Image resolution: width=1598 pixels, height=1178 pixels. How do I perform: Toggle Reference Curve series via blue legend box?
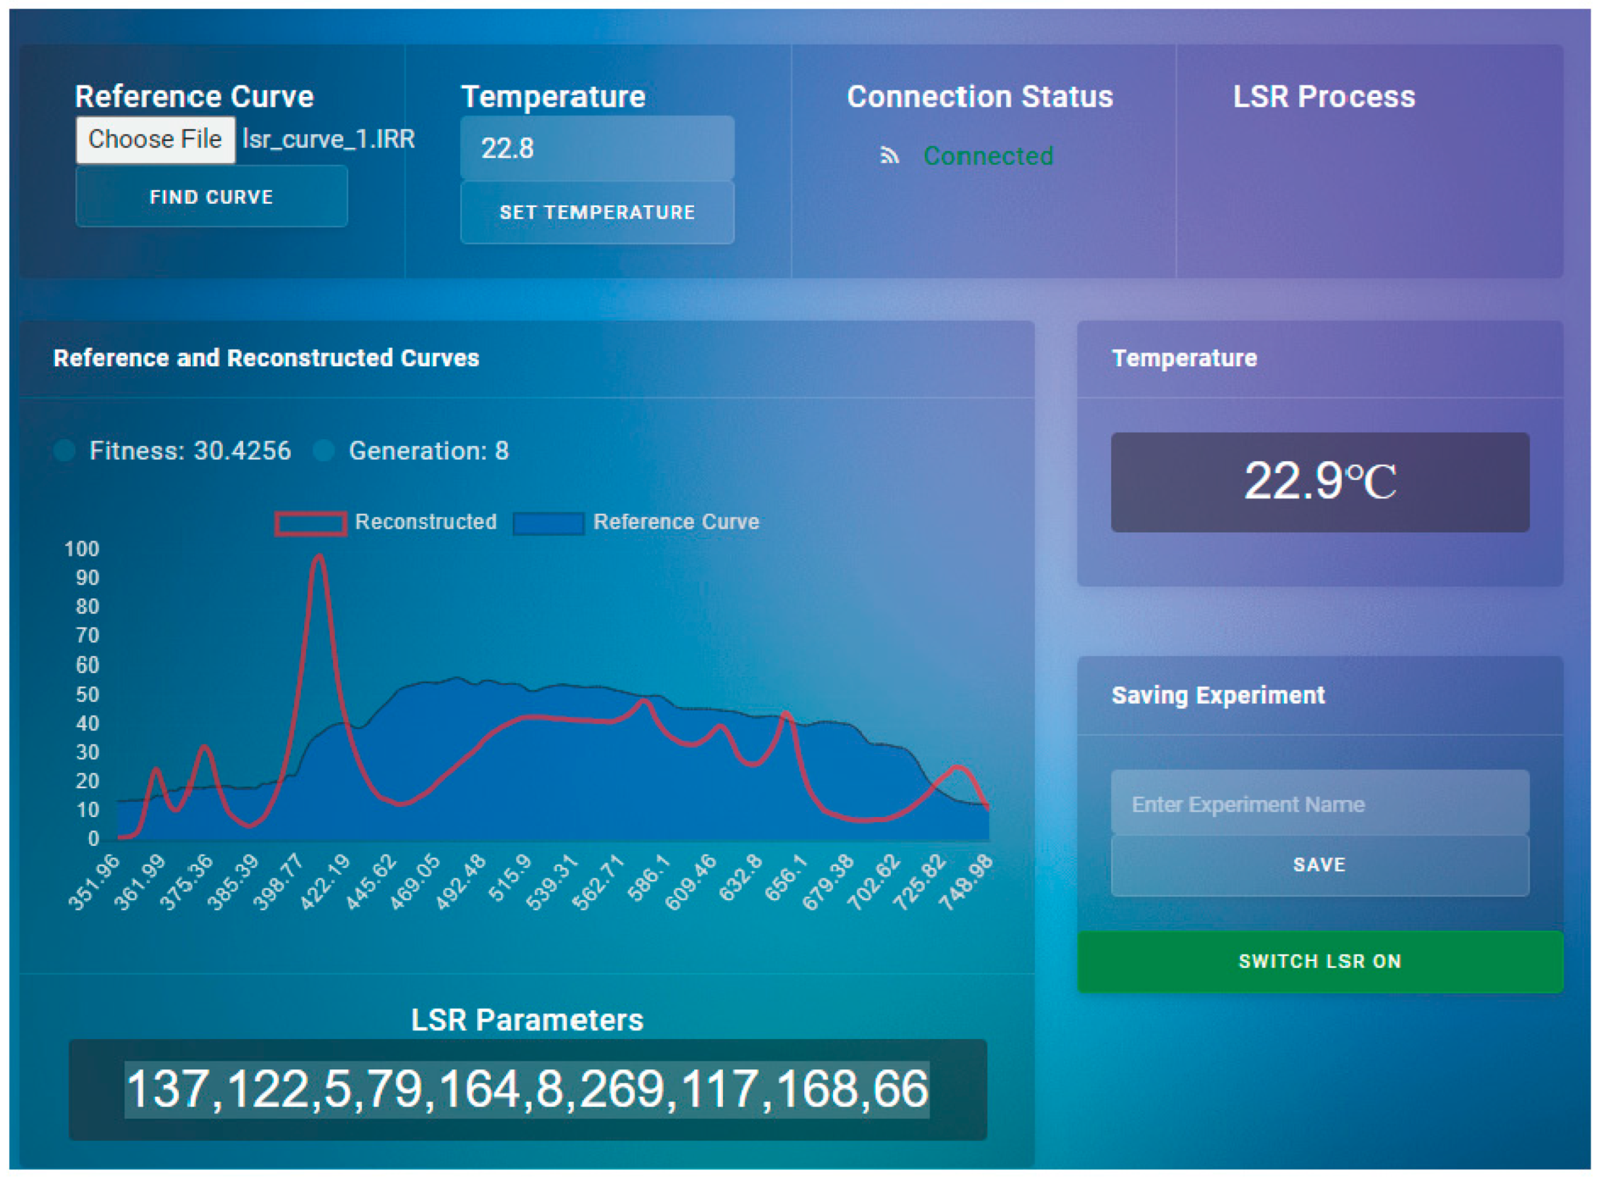pos(548,523)
